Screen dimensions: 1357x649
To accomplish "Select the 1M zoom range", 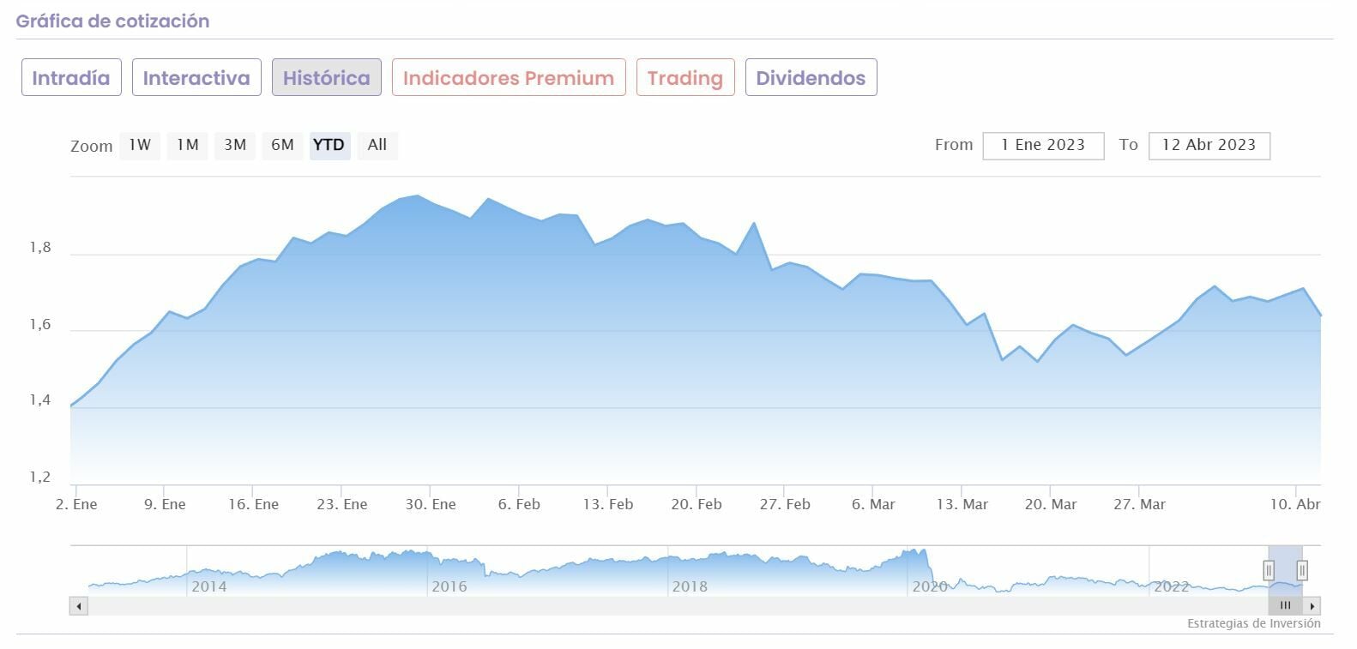I will (x=188, y=145).
